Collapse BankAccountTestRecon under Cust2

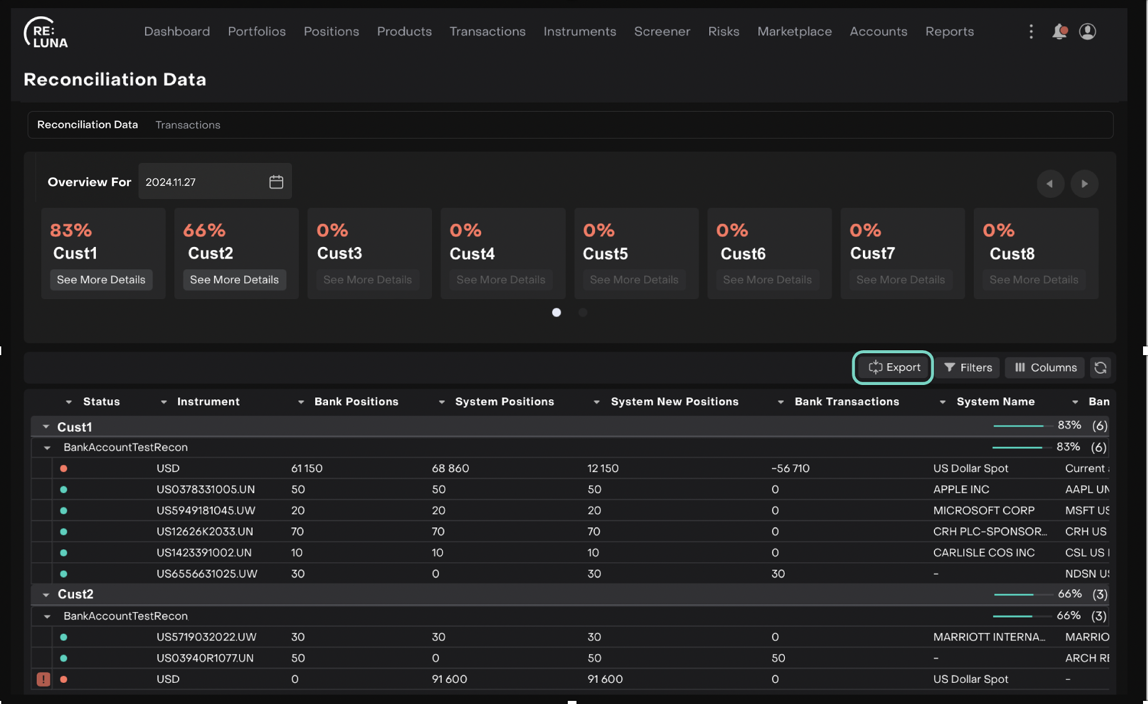point(48,616)
